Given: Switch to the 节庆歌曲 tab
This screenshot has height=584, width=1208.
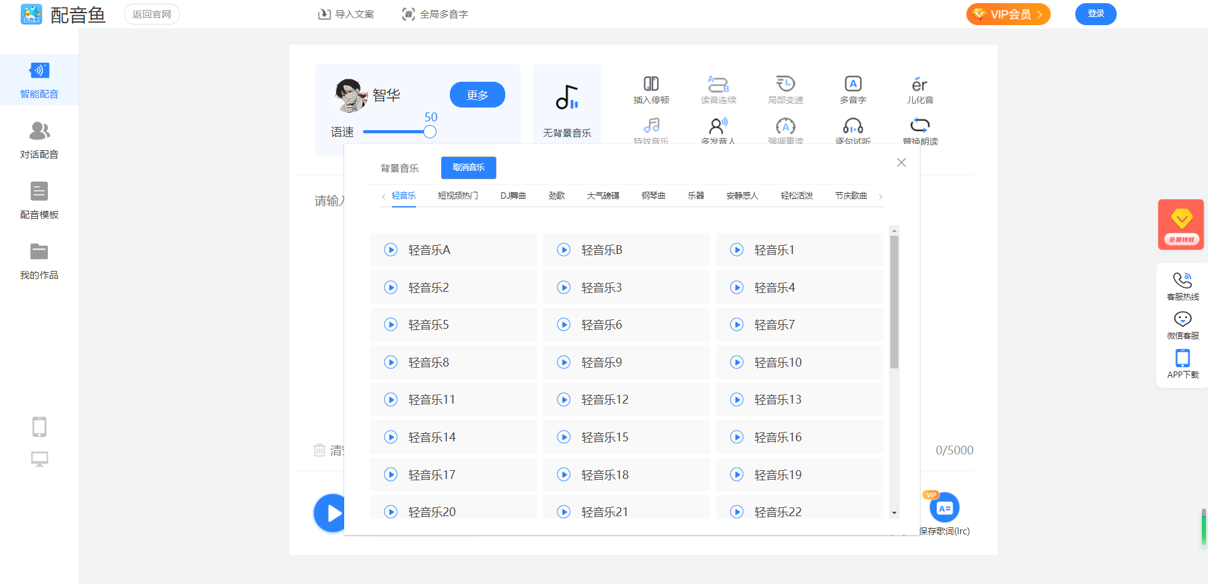Looking at the screenshot, I should tap(851, 196).
